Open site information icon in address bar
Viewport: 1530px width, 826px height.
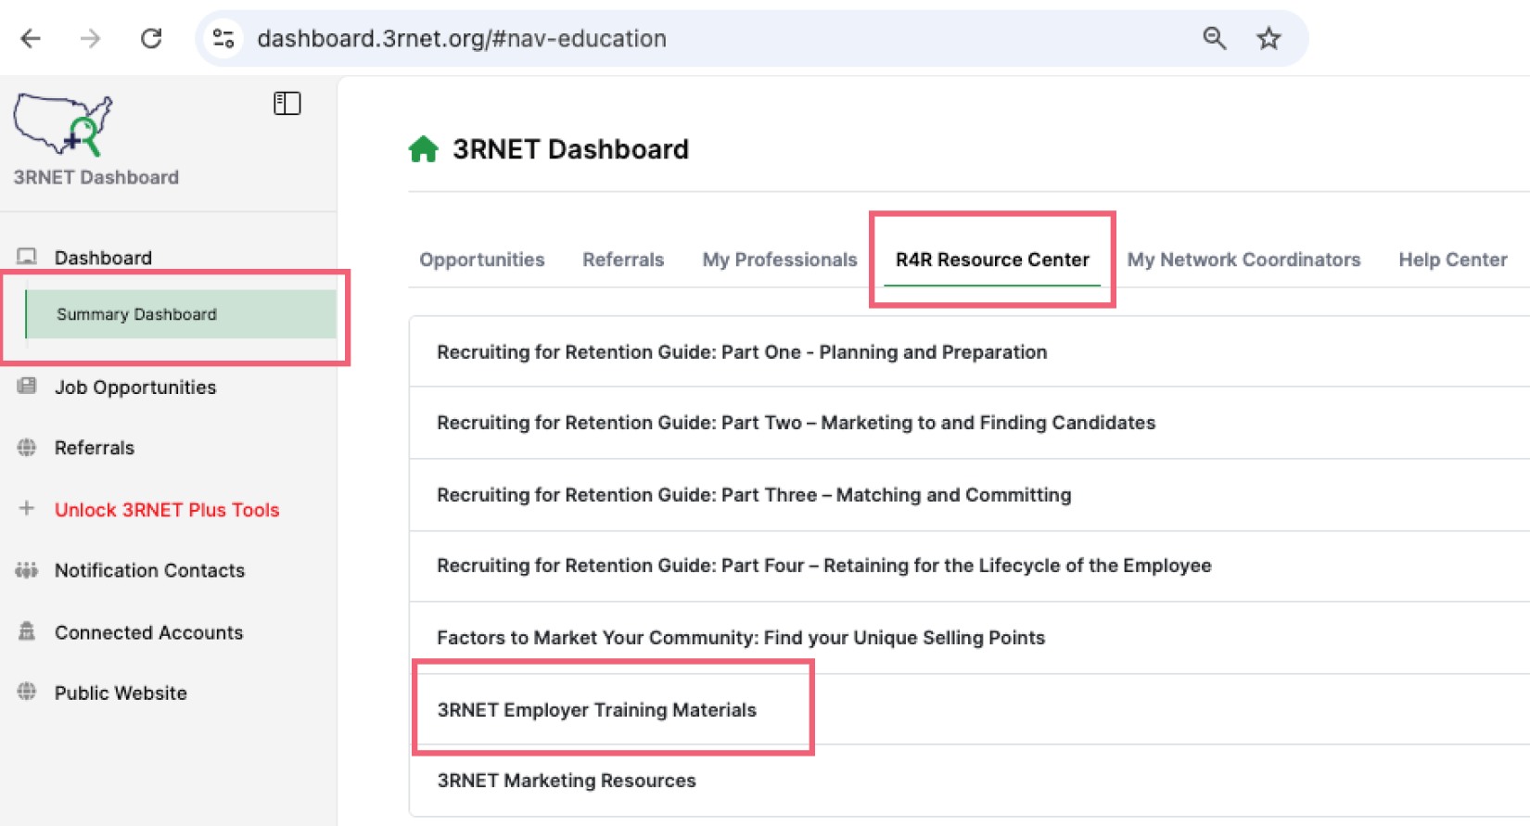223,38
